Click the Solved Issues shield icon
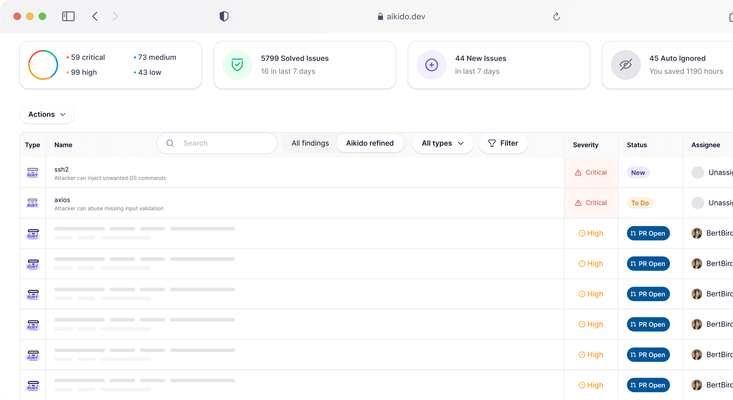The image size is (733, 400). pos(237,65)
